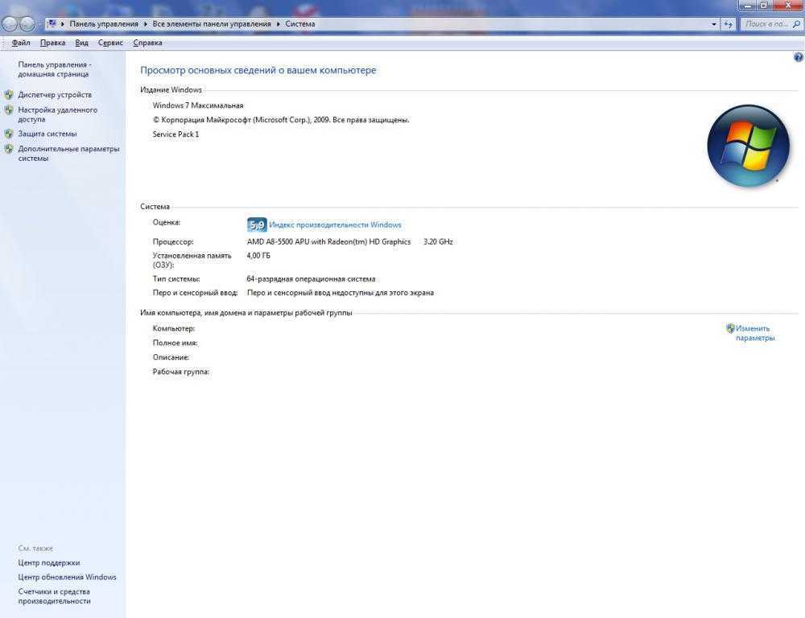Open Защита системы link
The height and width of the screenshot is (618, 805).
pyautogui.click(x=47, y=134)
